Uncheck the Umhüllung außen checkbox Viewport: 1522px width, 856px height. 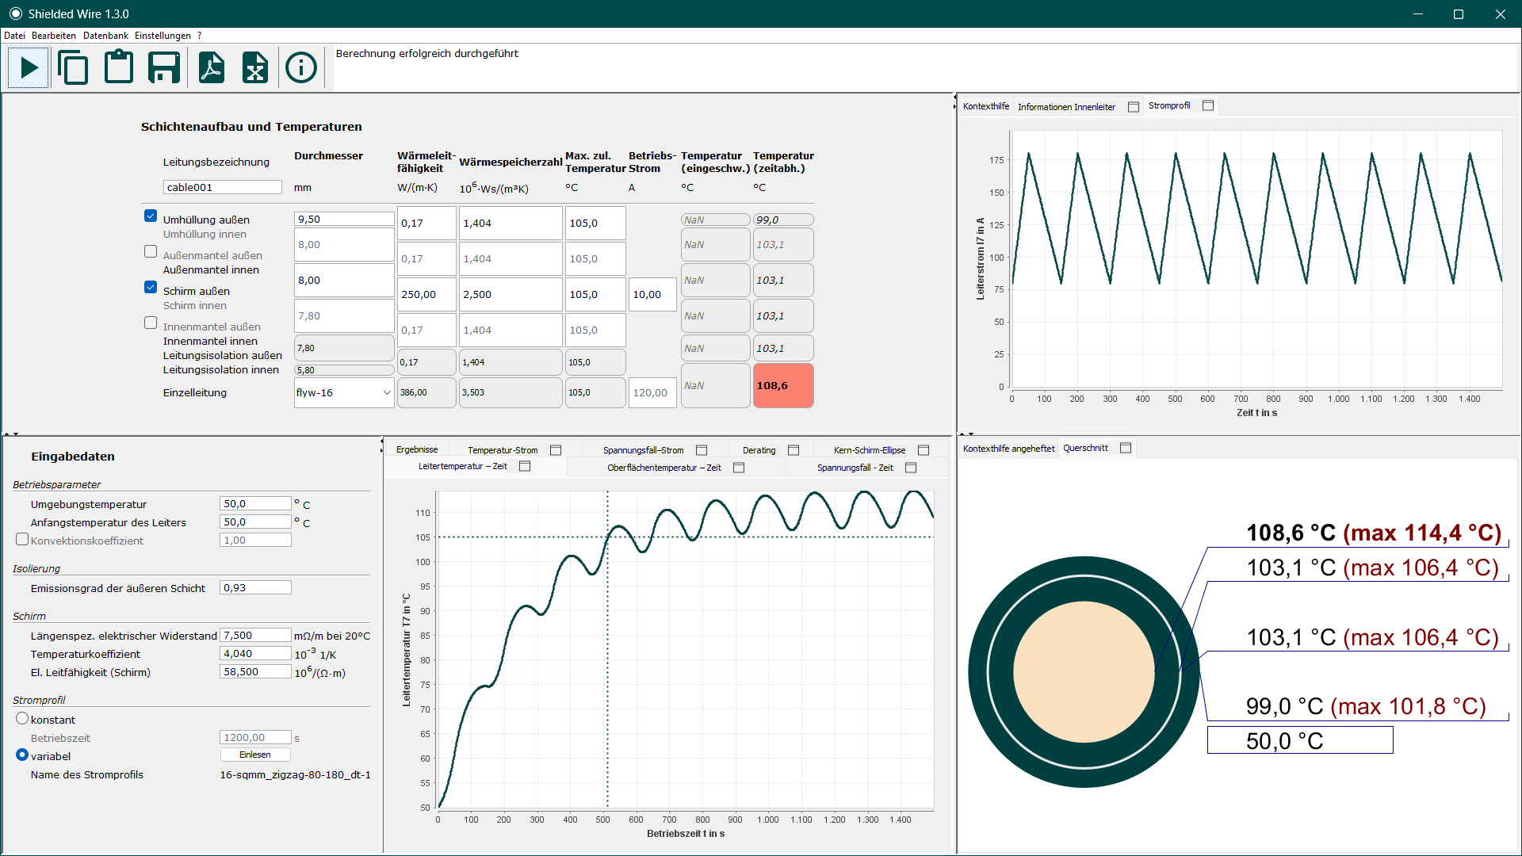pos(151,216)
